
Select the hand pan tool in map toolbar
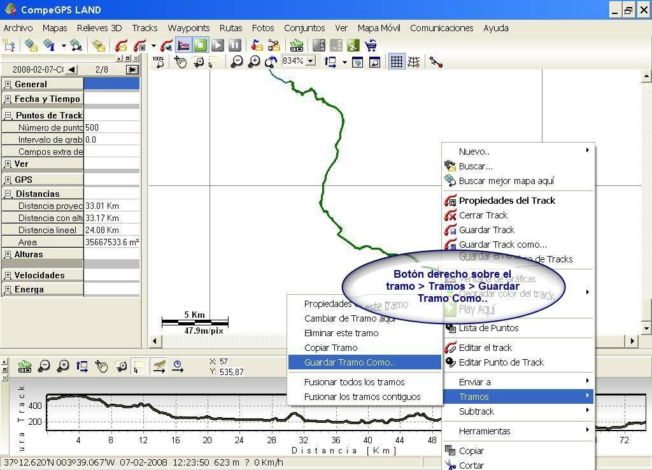click(x=180, y=62)
